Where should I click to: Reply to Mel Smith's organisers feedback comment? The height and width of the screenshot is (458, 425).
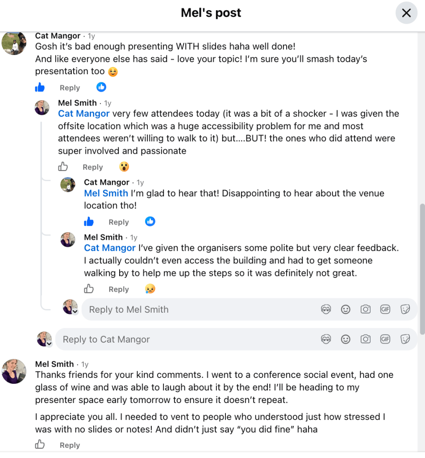119,289
